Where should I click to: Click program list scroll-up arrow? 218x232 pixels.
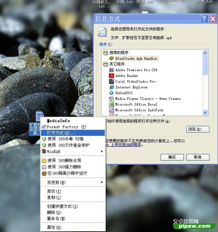point(205,53)
